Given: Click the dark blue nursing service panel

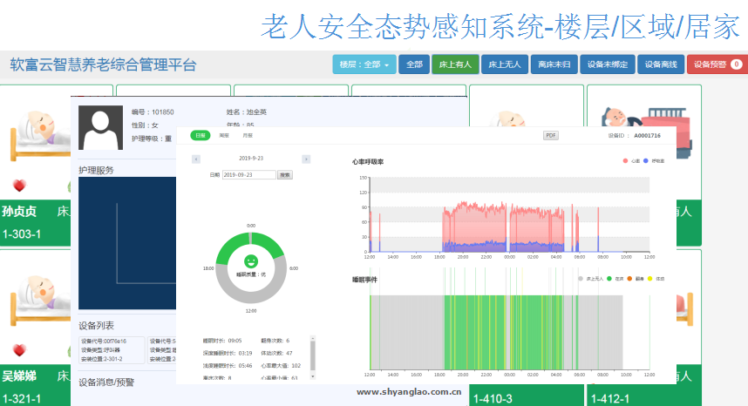Looking at the screenshot, I should tap(127, 243).
